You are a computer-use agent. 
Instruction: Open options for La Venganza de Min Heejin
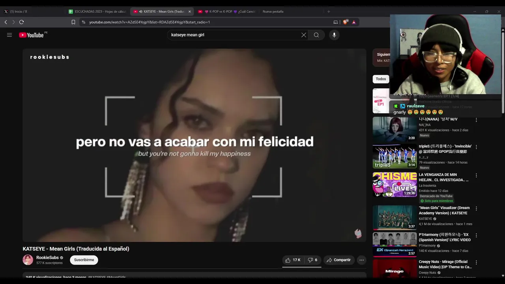point(476,175)
